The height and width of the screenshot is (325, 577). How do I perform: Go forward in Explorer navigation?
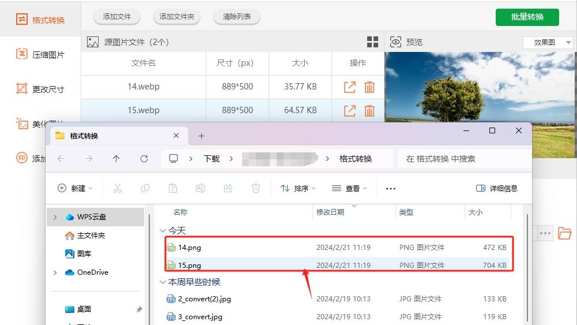[x=89, y=158]
